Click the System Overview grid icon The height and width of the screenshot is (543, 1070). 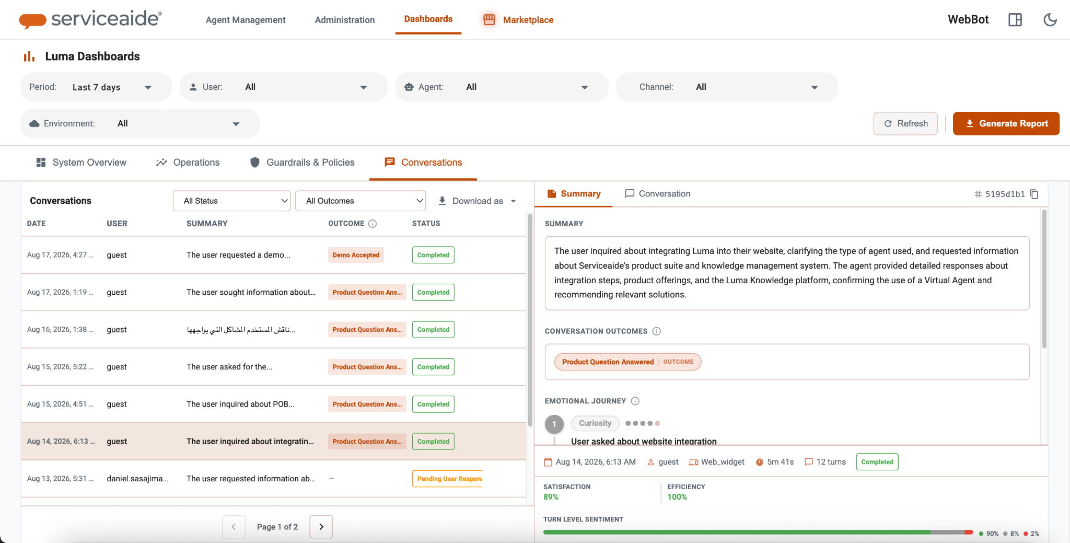click(x=41, y=163)
